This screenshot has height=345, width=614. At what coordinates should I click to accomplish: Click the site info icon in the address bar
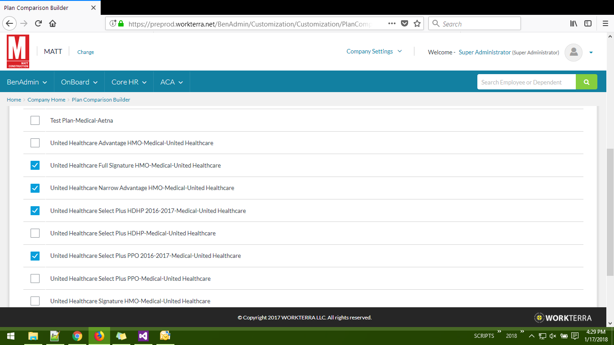click(x=112, y=23)
